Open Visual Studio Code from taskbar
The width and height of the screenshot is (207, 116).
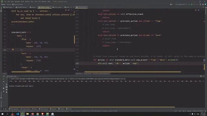click(17, 114)
